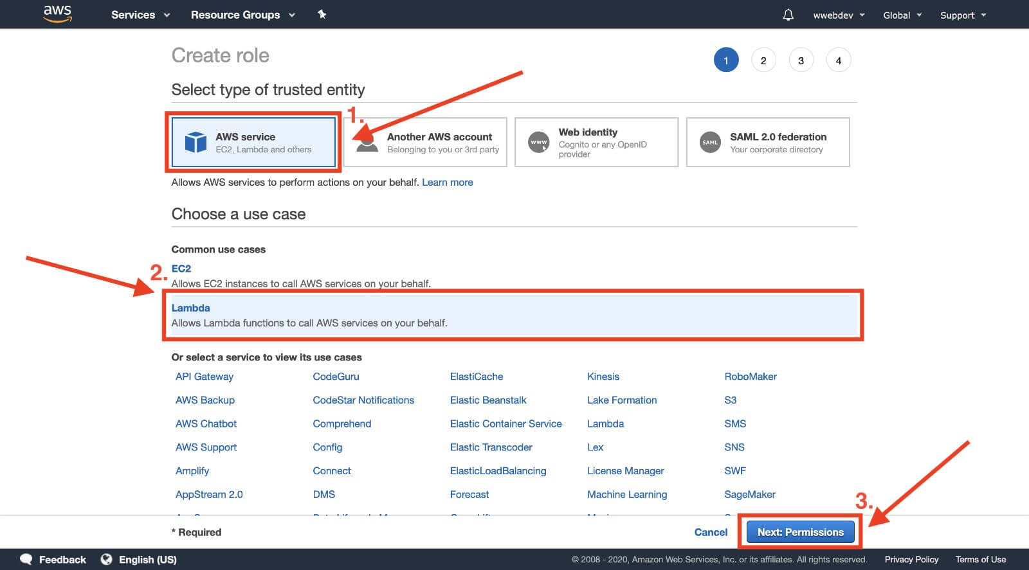Select Web identity entity type
Viewport: 1029px width, 570px height.
point(596,142)
